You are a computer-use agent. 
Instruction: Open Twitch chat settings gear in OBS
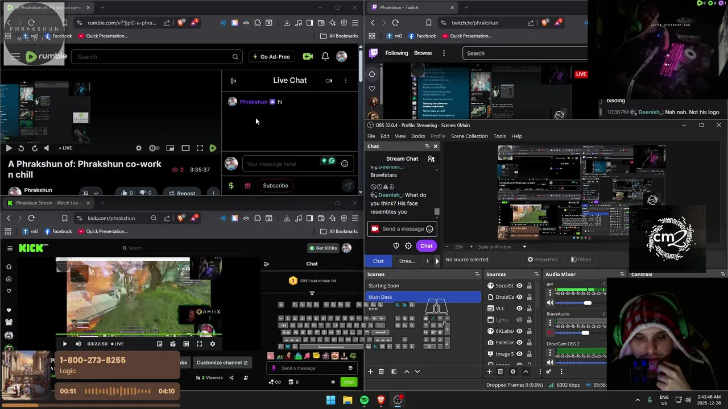[408, 246]
